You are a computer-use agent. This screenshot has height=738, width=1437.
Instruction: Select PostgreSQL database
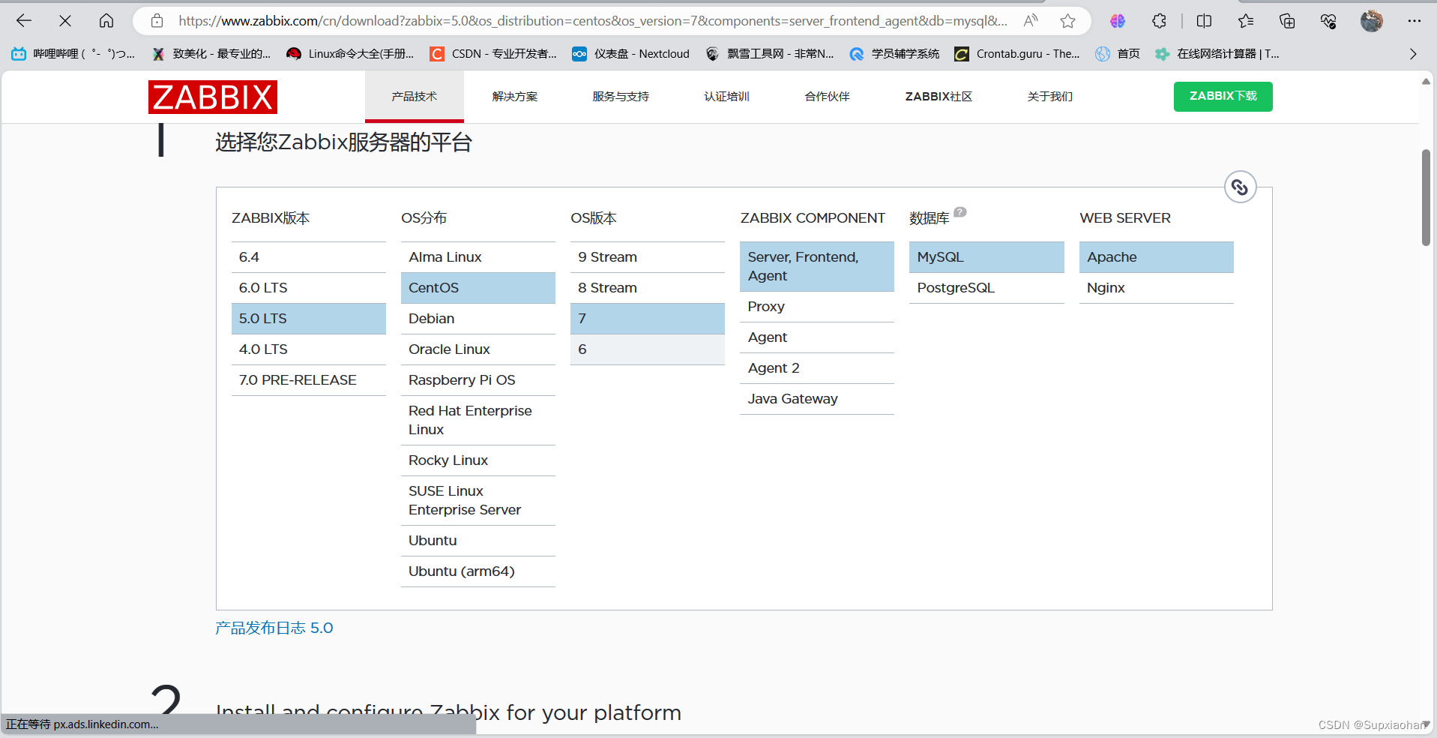pos(986,288)
